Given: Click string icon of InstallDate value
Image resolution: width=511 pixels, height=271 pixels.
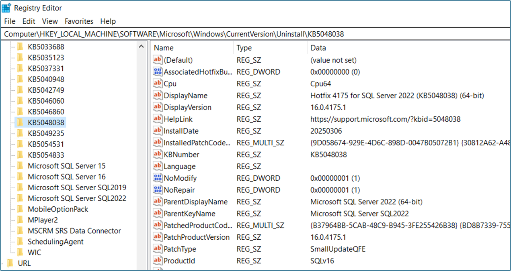Looking at the screenshot, I should (x=158, y=131).
